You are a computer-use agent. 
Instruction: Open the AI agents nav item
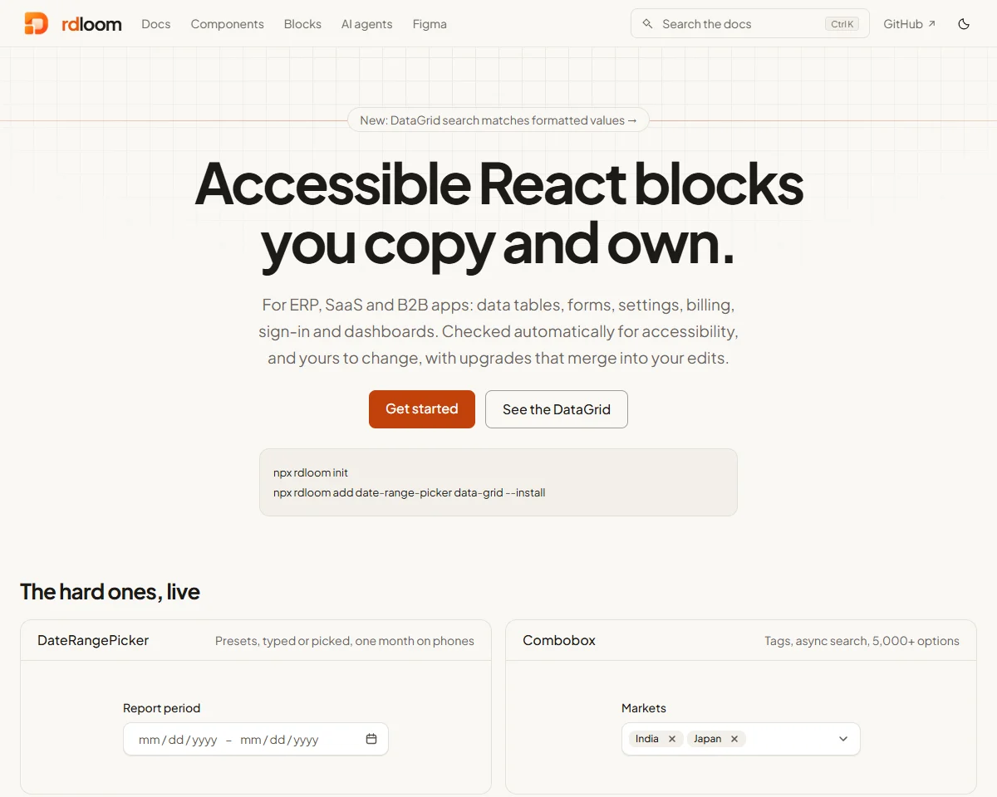pos(367,24)
